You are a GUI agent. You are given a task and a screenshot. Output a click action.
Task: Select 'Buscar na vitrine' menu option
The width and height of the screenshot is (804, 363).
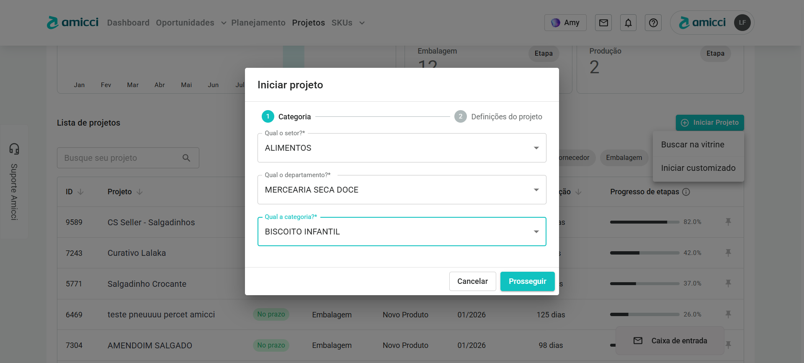click(x=693, y=144)
